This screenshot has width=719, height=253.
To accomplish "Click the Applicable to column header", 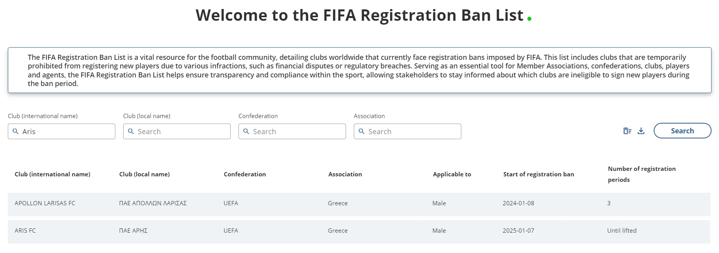I will (452, 174).
